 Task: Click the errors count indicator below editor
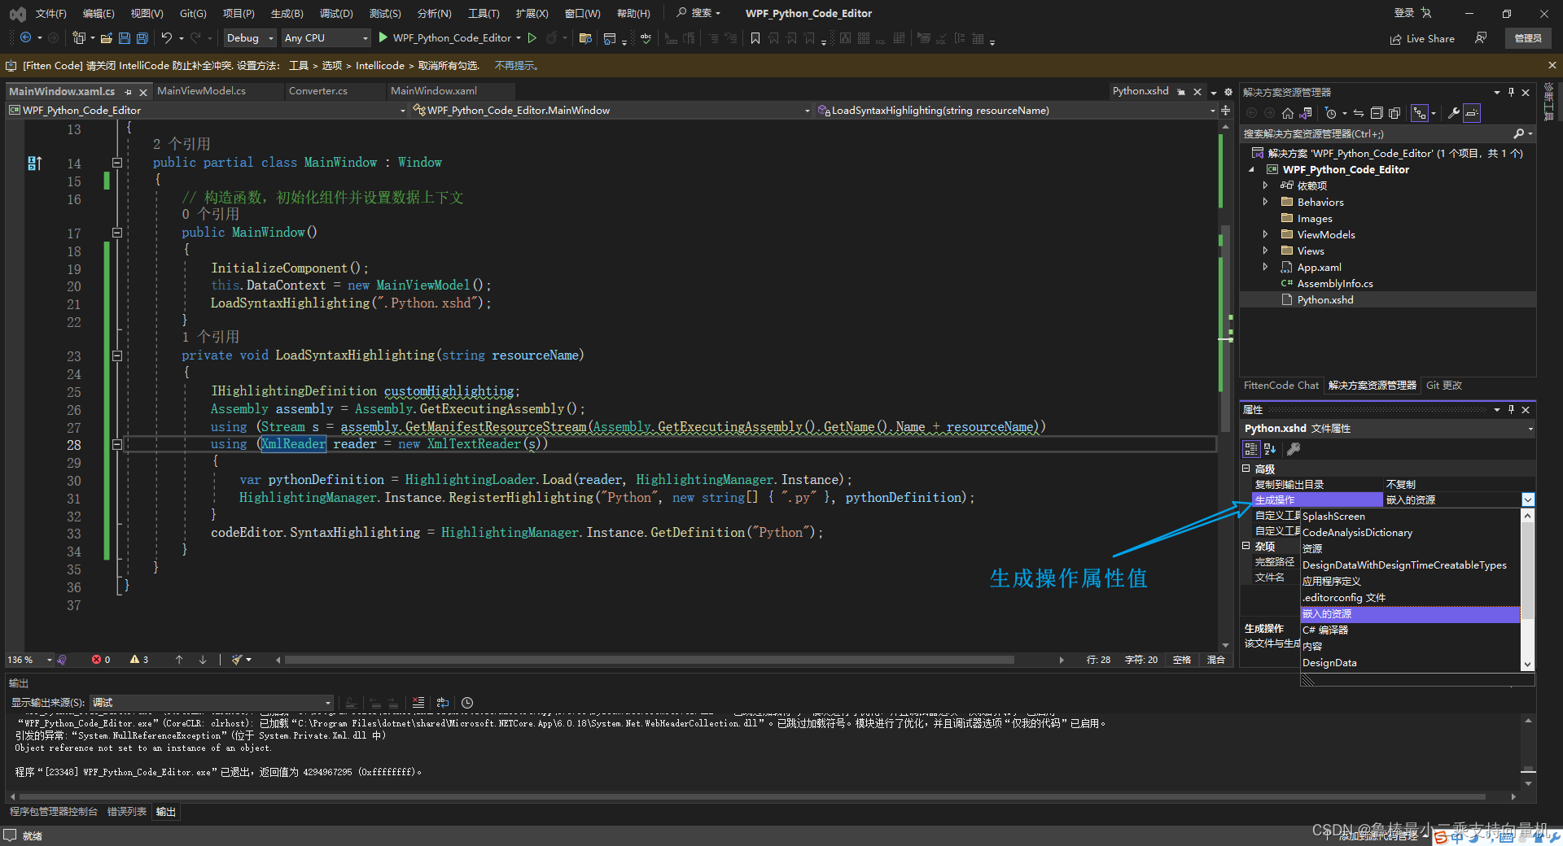click(x=101, y=660)
